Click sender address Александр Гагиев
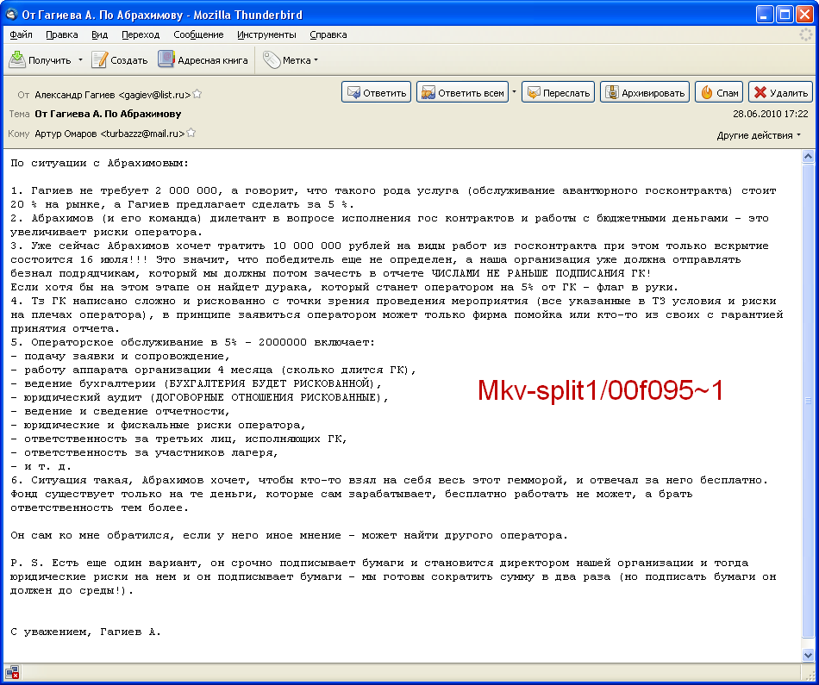The width and height of the screenshot is (819, 685). pos(112,94)
